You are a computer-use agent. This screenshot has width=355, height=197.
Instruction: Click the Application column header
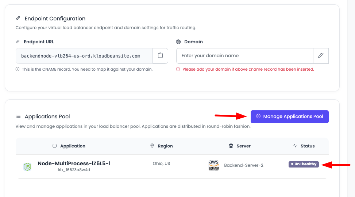(73, 146)
